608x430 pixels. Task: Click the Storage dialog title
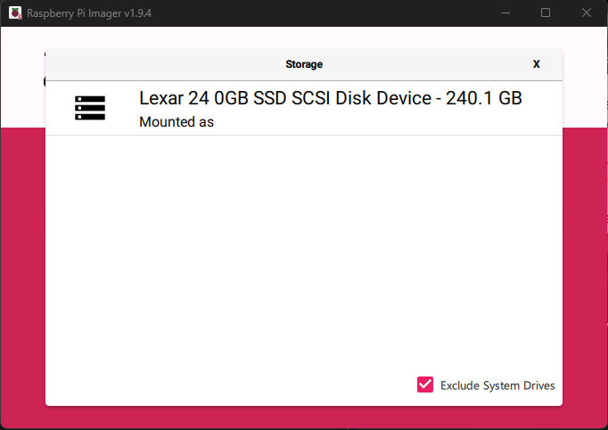click(304, 64)
